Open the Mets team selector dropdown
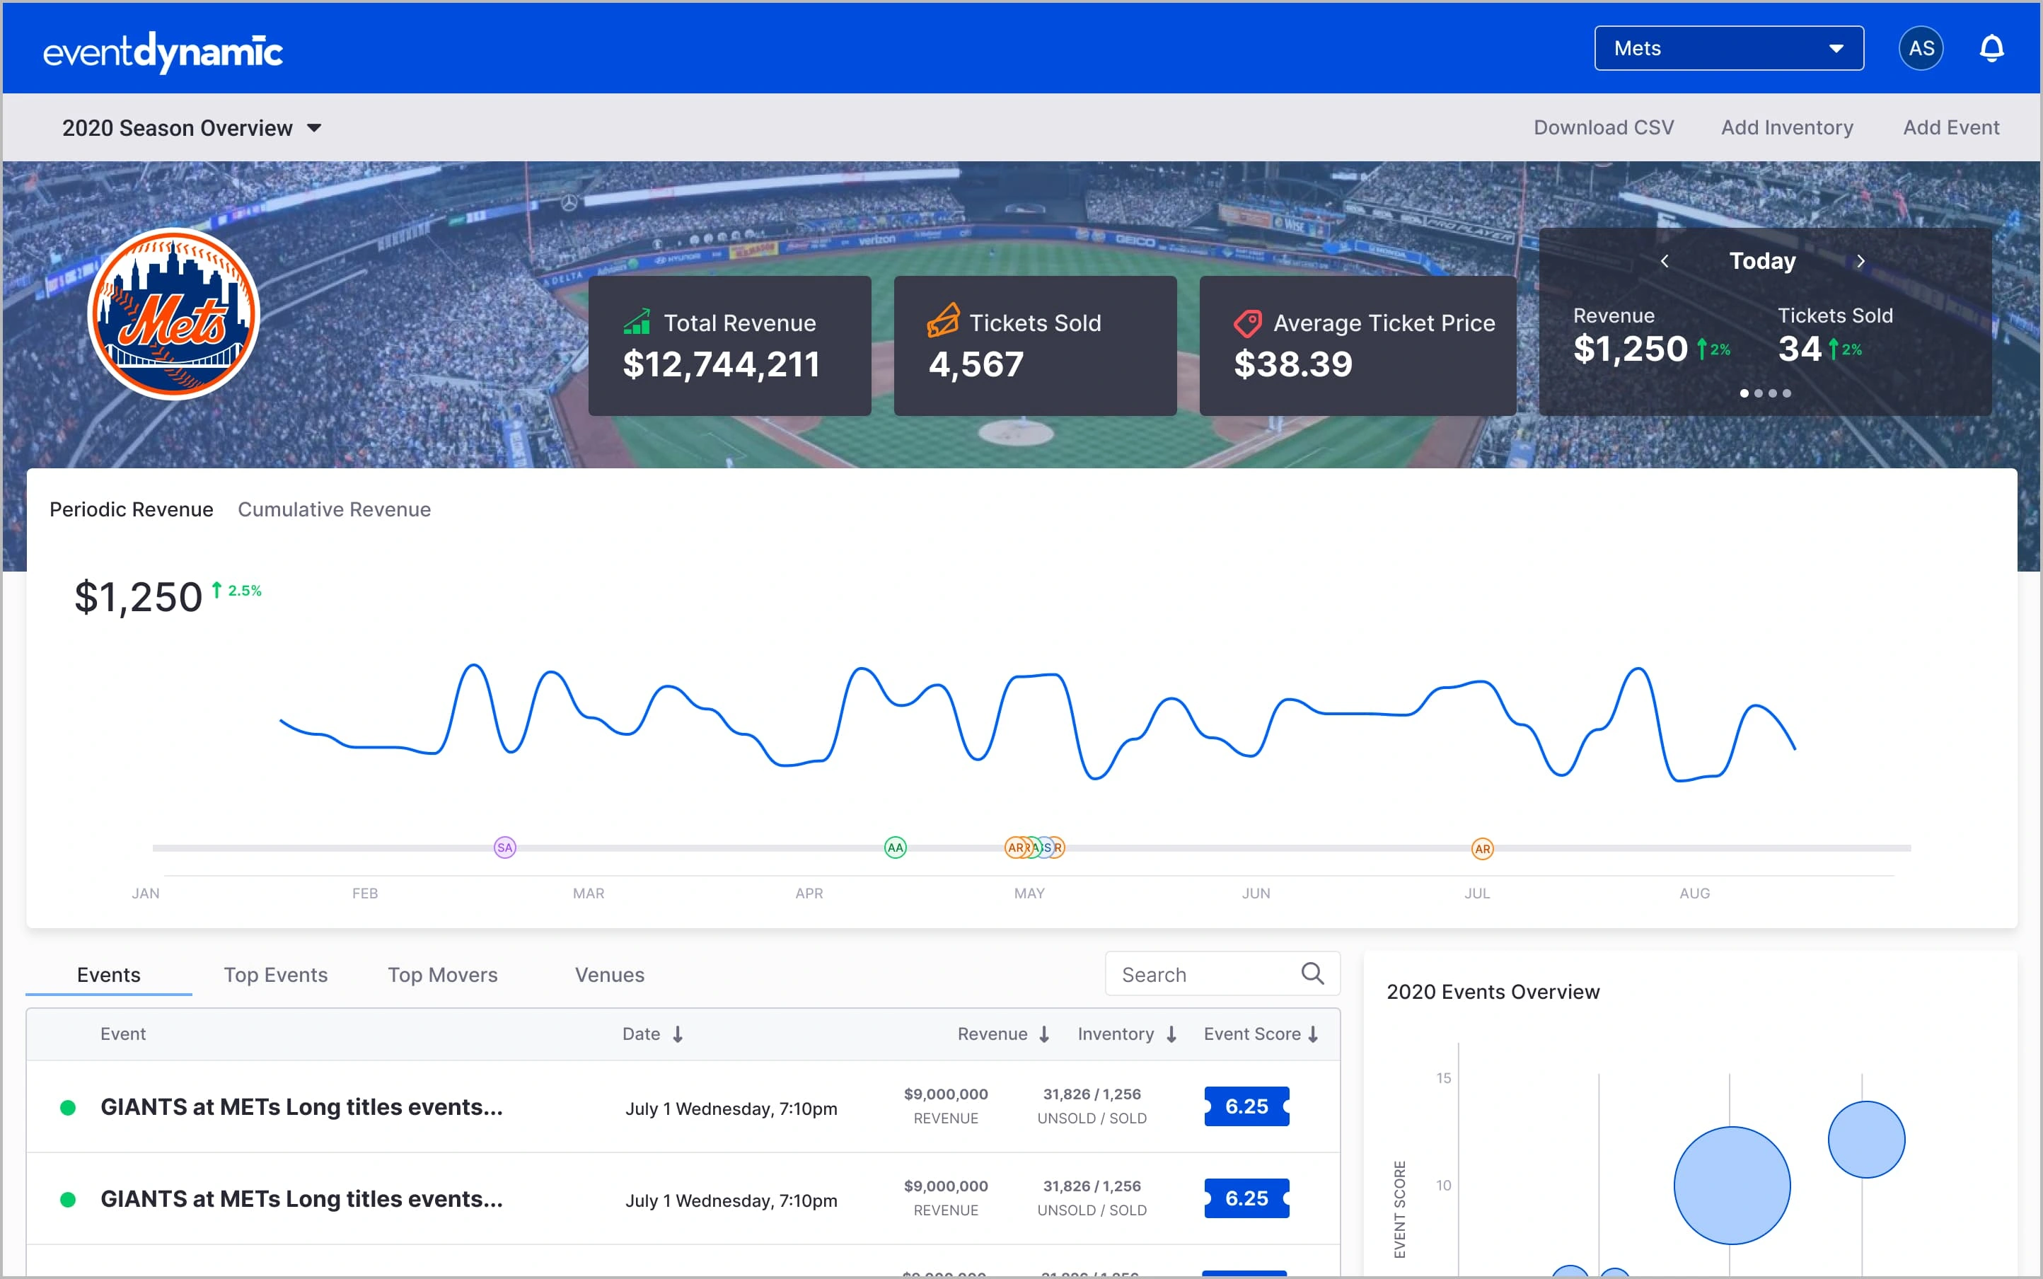Image resolution: width=2043 pixels, height=1279 pixels. point(1726,47)
